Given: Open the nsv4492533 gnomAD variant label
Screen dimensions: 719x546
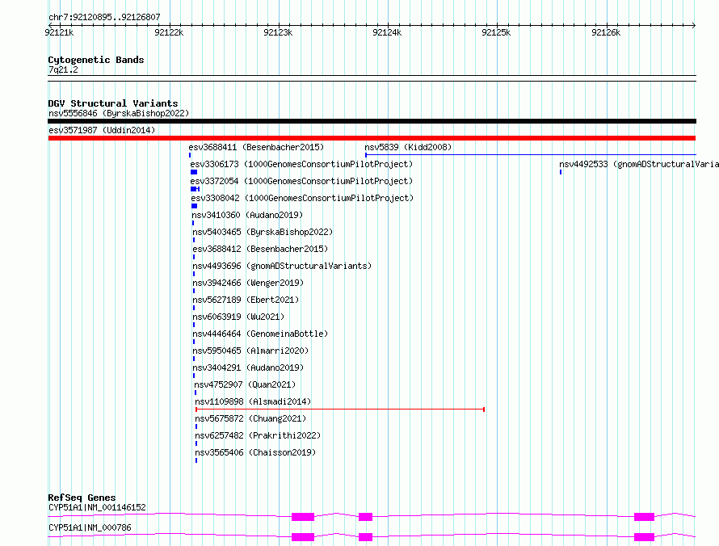Looking at the screenshot, I should click(638, 164).
